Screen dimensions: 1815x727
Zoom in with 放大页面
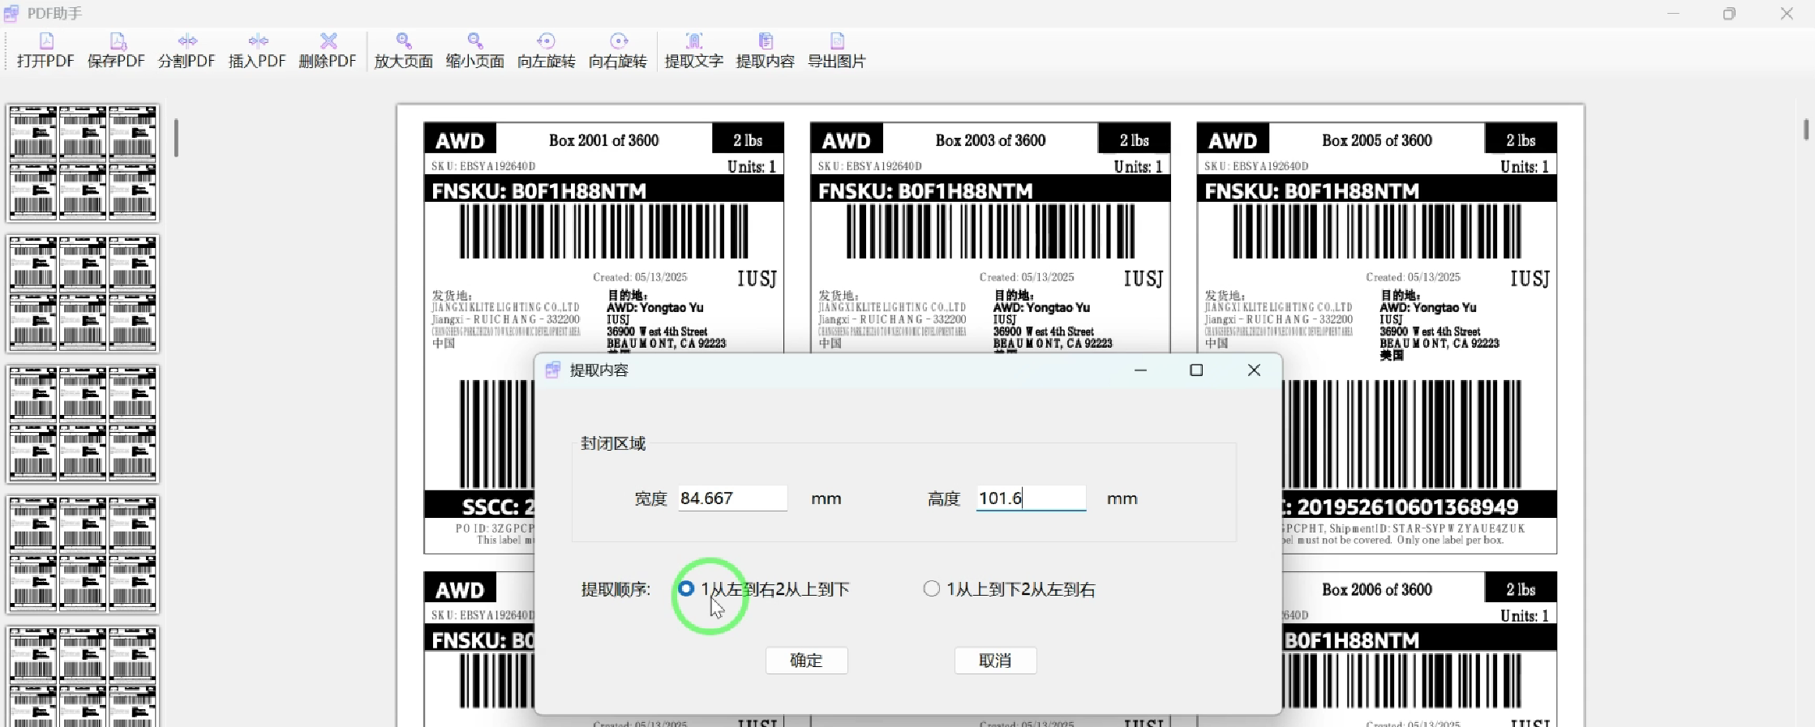403,50
